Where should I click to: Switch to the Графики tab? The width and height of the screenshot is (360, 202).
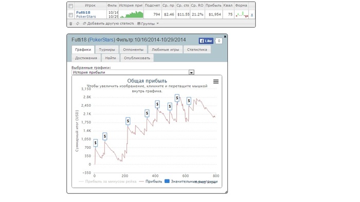pos(83,49)
